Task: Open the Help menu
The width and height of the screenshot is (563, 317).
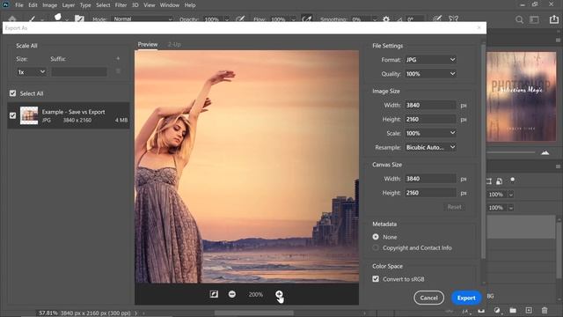Action: point(190,5)
